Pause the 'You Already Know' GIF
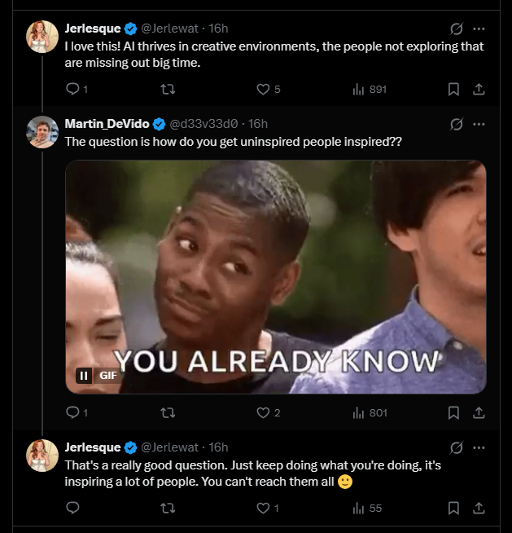Screen dimensions: 512x533 click(84, 376)
